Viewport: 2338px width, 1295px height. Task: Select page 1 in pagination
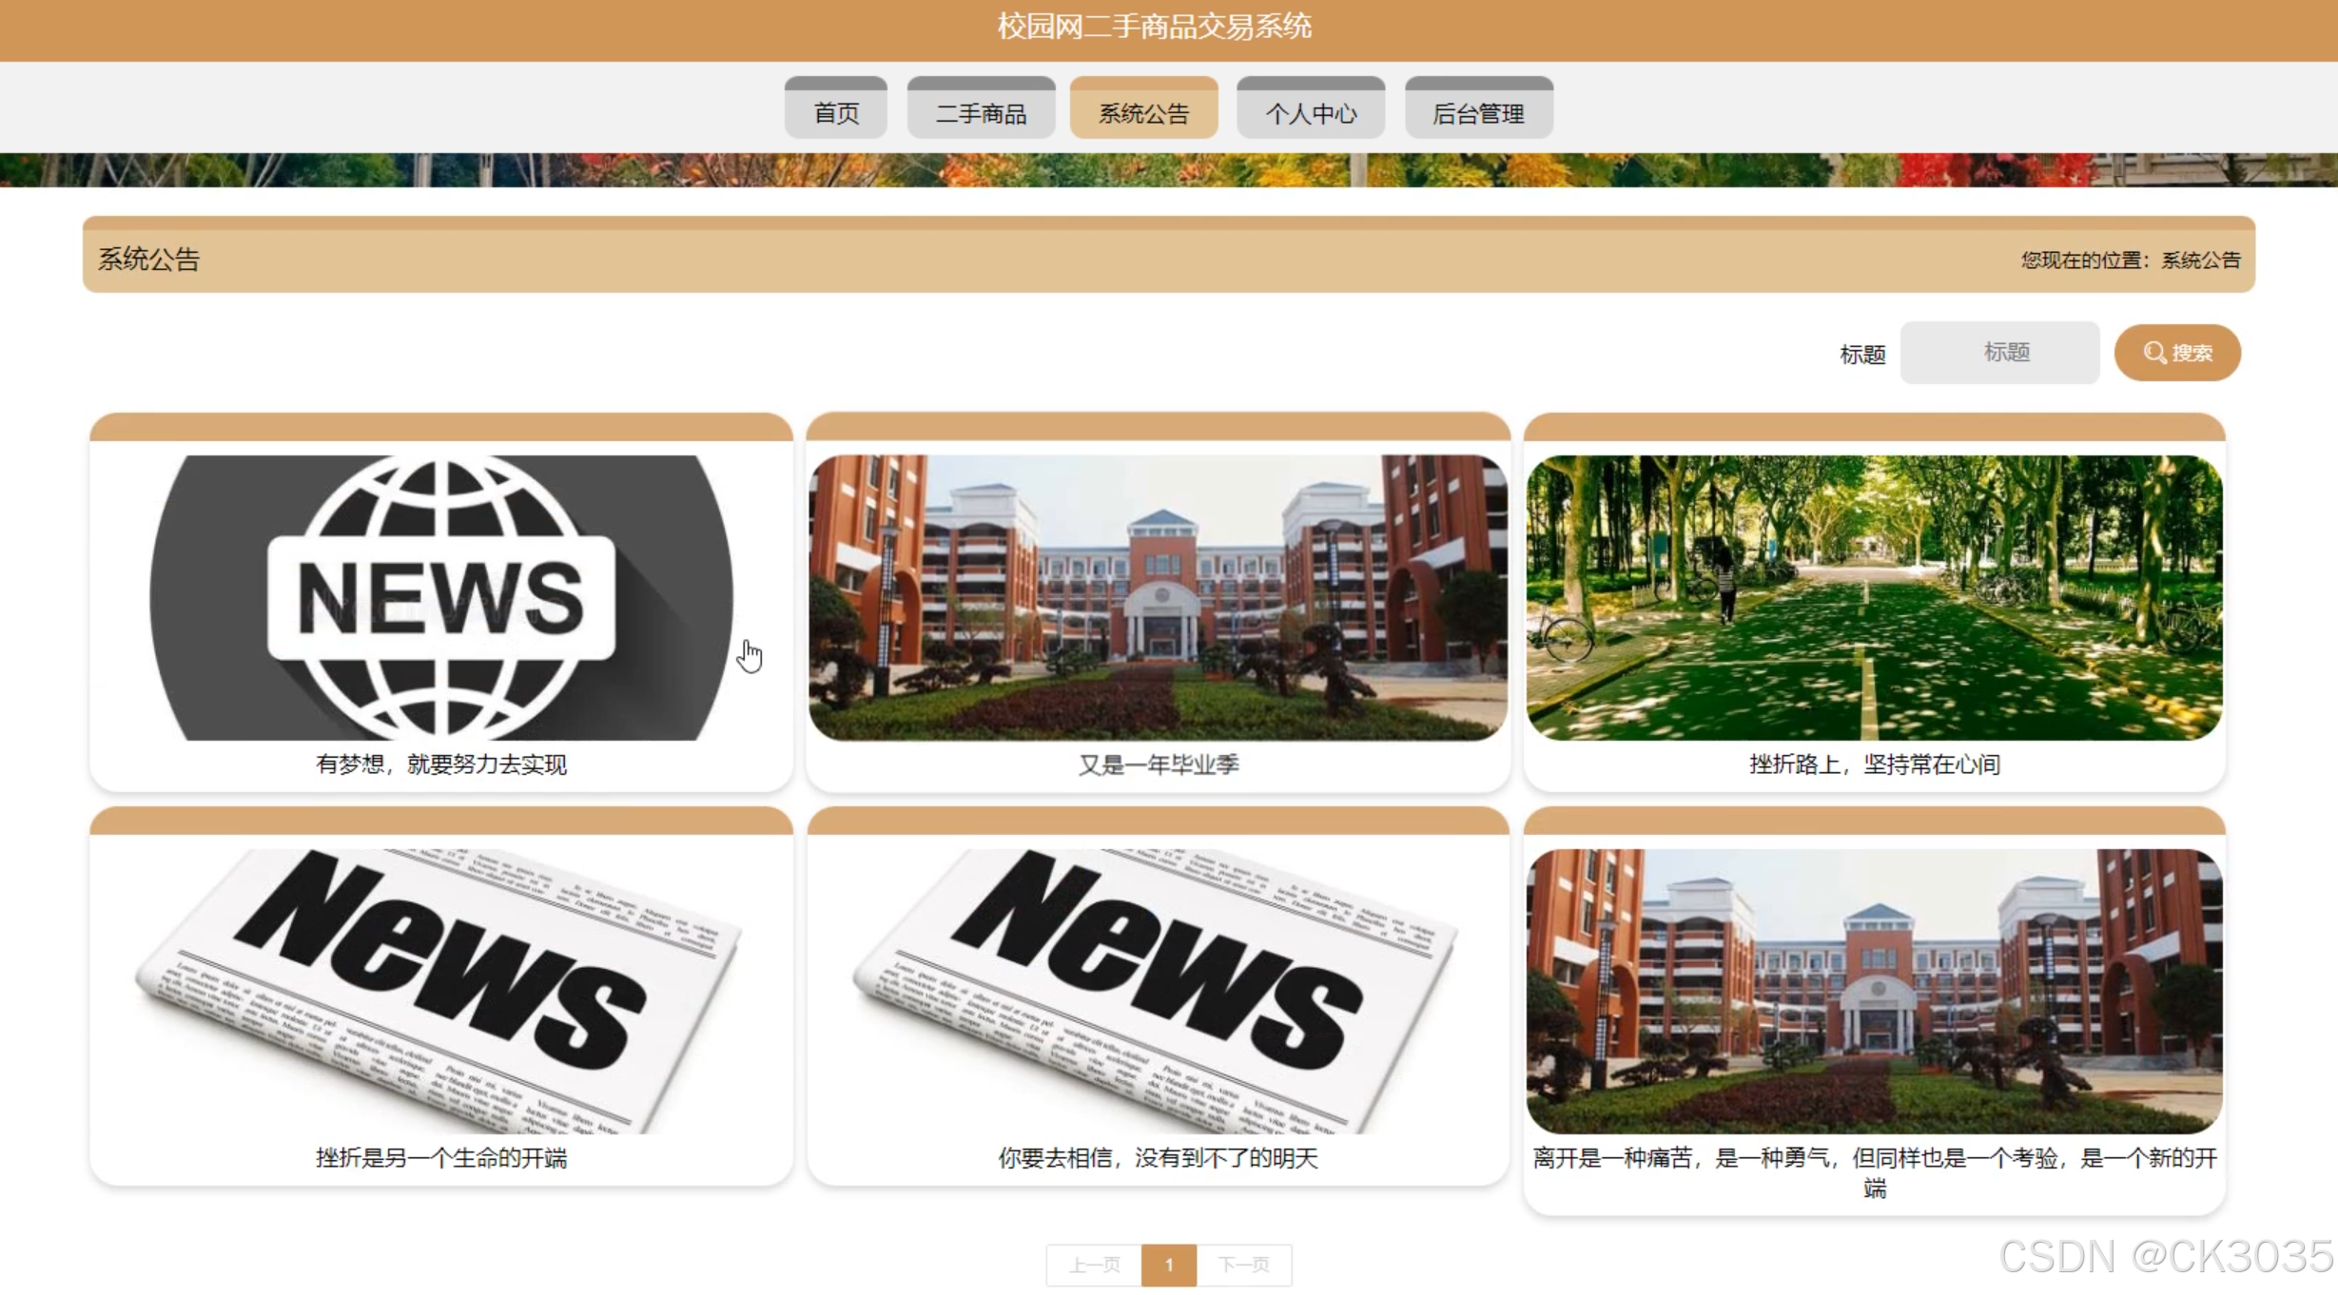coord(1168,1265)
